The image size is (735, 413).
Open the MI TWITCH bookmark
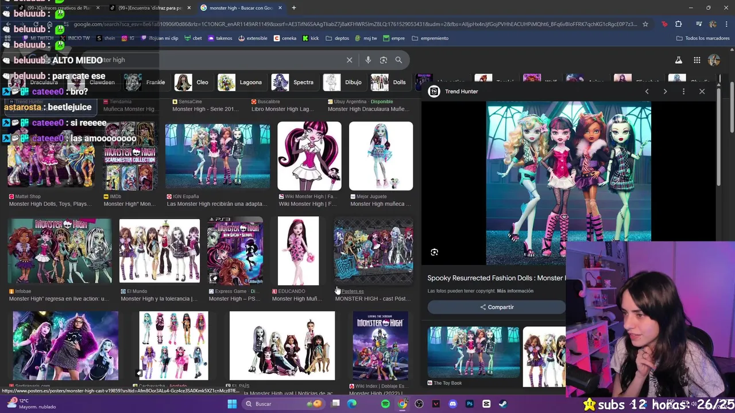point(37,38)
